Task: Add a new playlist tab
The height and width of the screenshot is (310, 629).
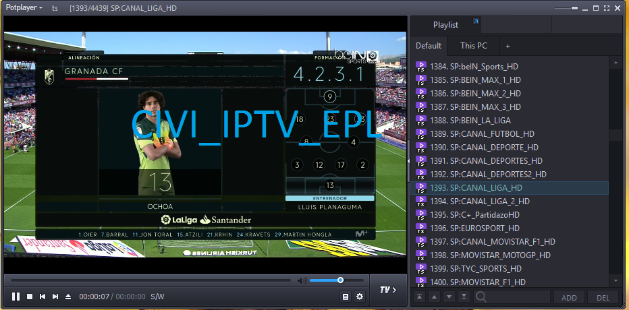Action: click(508, 46)
